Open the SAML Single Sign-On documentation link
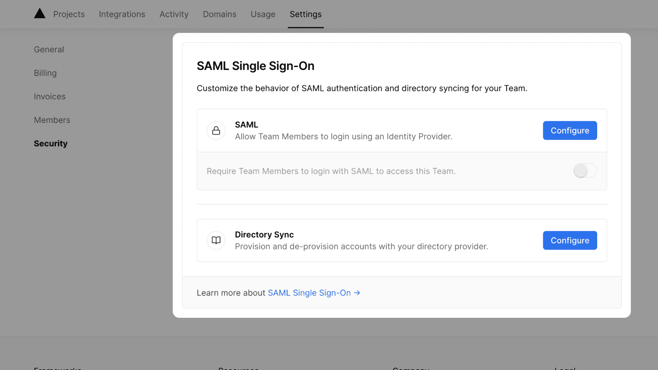The image size is (658, 370). pyautogui.click(x=309, y=293)
